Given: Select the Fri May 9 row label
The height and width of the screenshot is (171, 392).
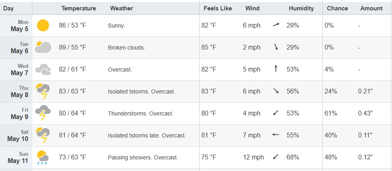Looking at the screenshot, I should (x=16, y=113).
